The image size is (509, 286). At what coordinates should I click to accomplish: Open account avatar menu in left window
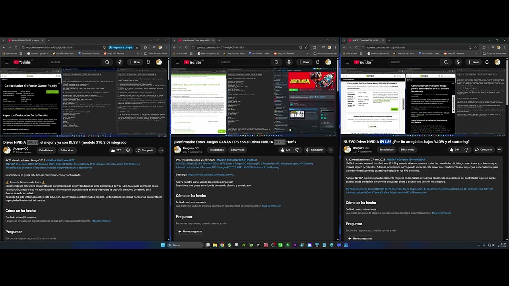(159, 62)
